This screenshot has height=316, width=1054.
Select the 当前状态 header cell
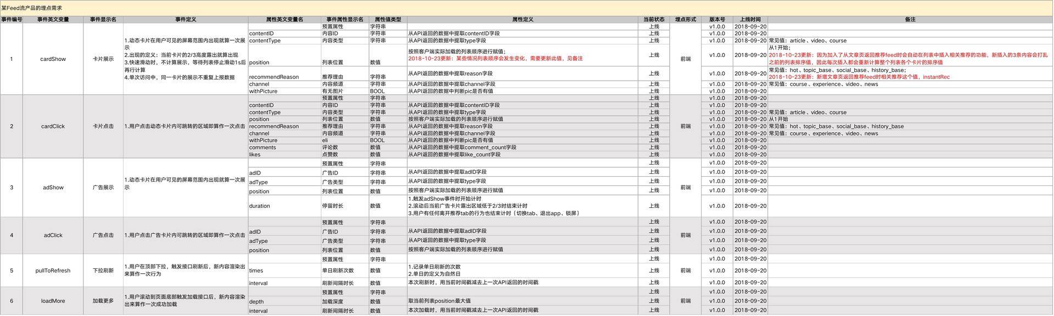pyautogui.click(x=654, y=20)
